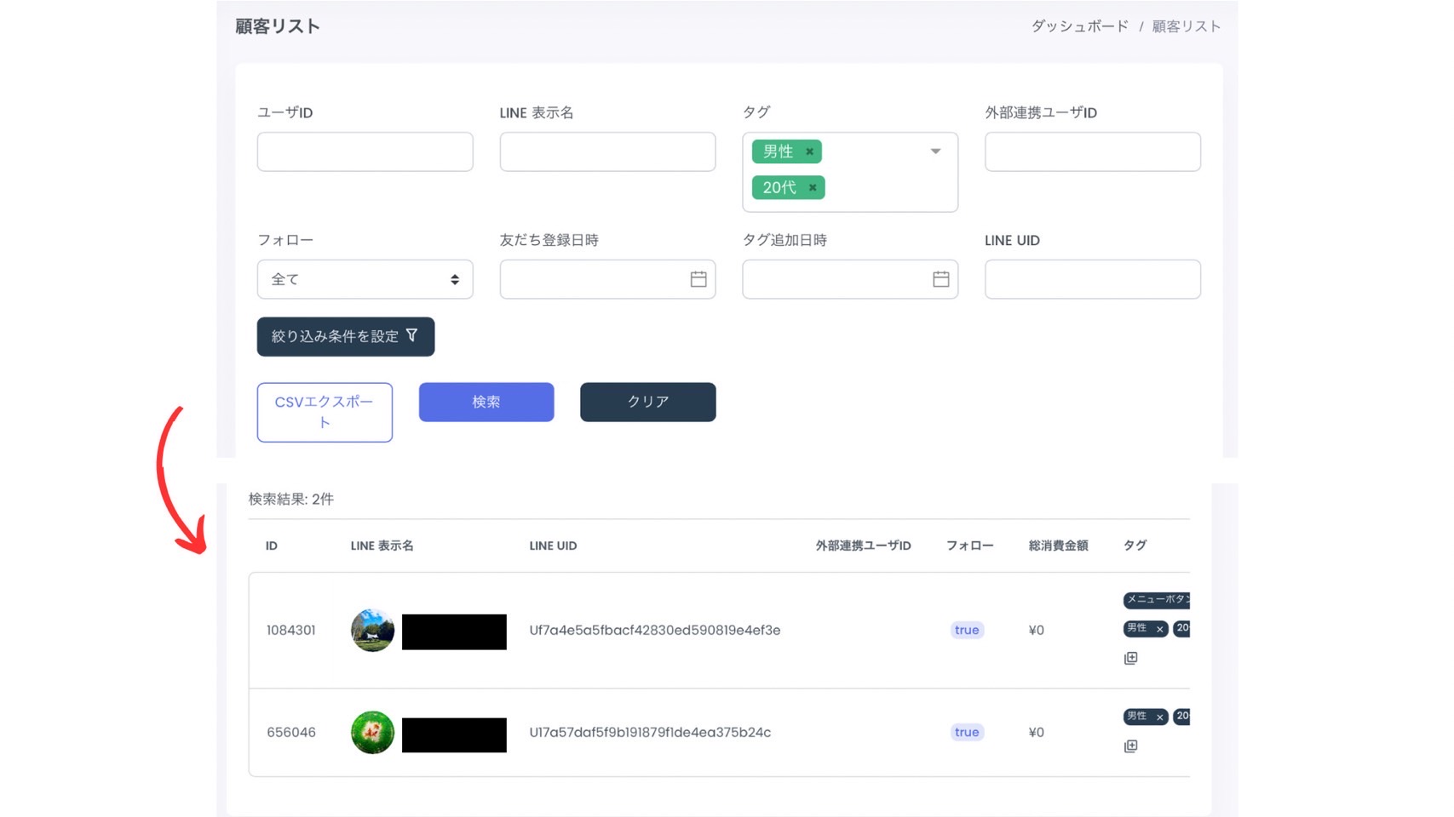
Task: Click the 検索 button
Action: click(486, 402)
